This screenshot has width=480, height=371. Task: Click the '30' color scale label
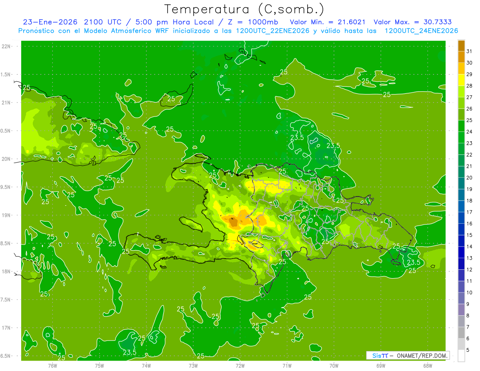point(470,63)
